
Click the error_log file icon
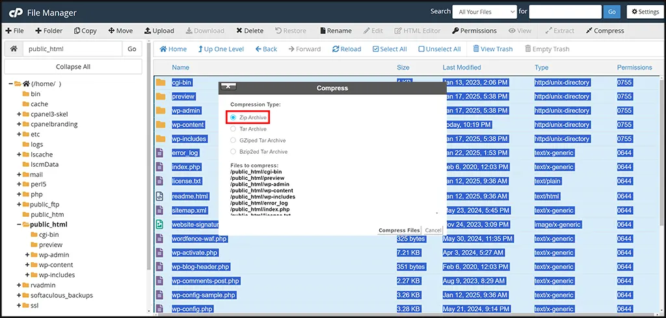click(159, 153)
